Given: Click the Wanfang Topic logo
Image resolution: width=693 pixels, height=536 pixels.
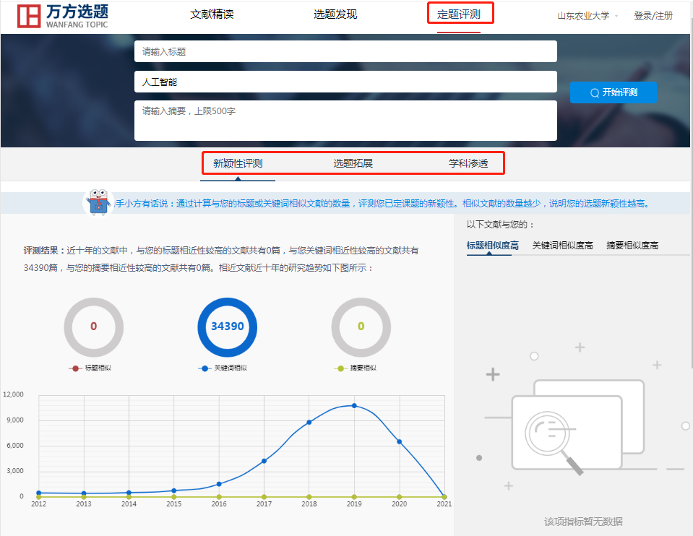Looking at the screenshot, I should tap(63, 15).
